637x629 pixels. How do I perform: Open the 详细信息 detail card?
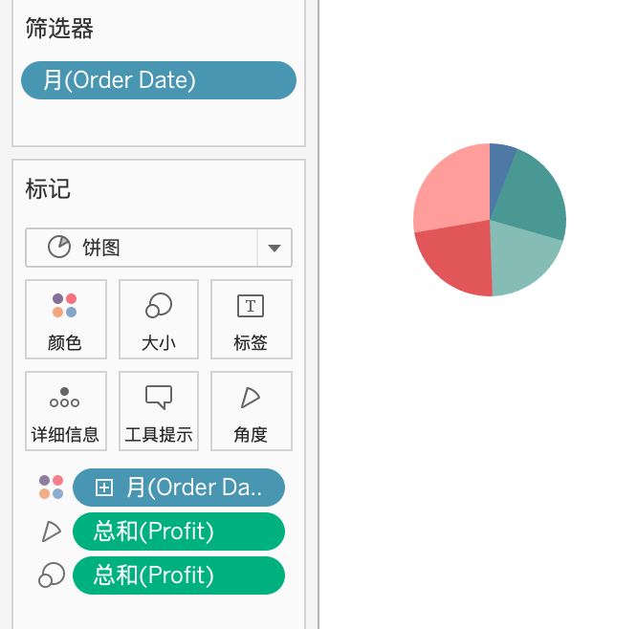click(x=66, y=411)
